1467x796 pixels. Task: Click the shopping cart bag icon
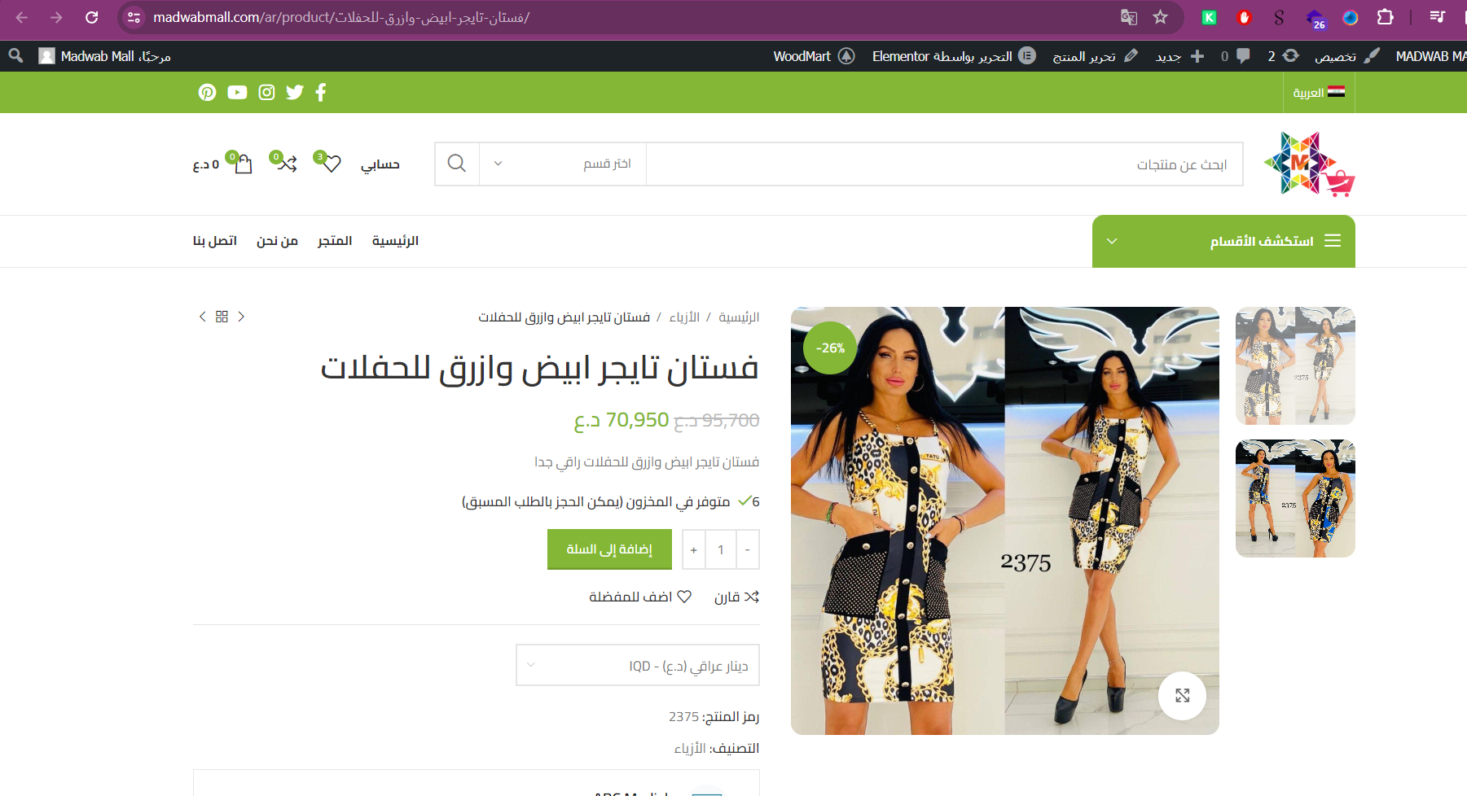244,164
